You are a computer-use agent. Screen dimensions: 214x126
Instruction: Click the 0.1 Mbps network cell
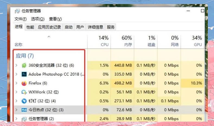pyautogui.click(x=169, y=101)
